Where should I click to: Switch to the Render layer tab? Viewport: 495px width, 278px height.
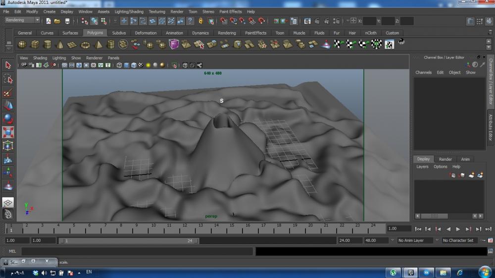click(x=445, y=159)
